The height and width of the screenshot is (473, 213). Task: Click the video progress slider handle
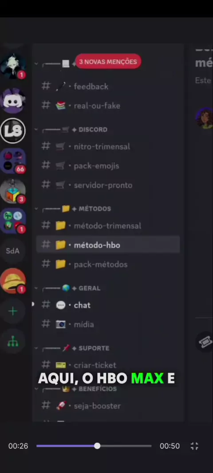coord(97,446)
